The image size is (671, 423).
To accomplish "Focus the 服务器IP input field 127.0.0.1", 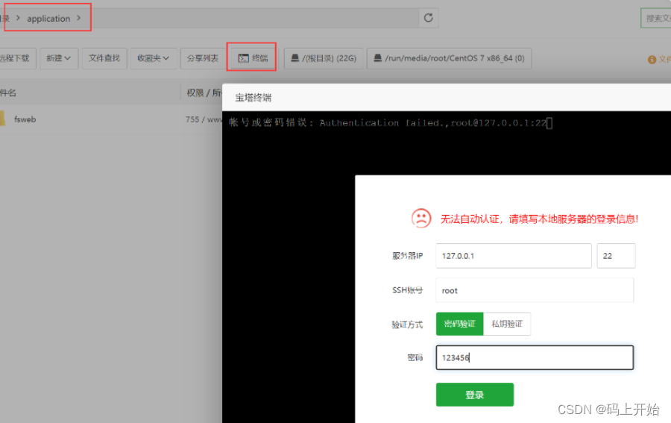I will coord(514,256).
